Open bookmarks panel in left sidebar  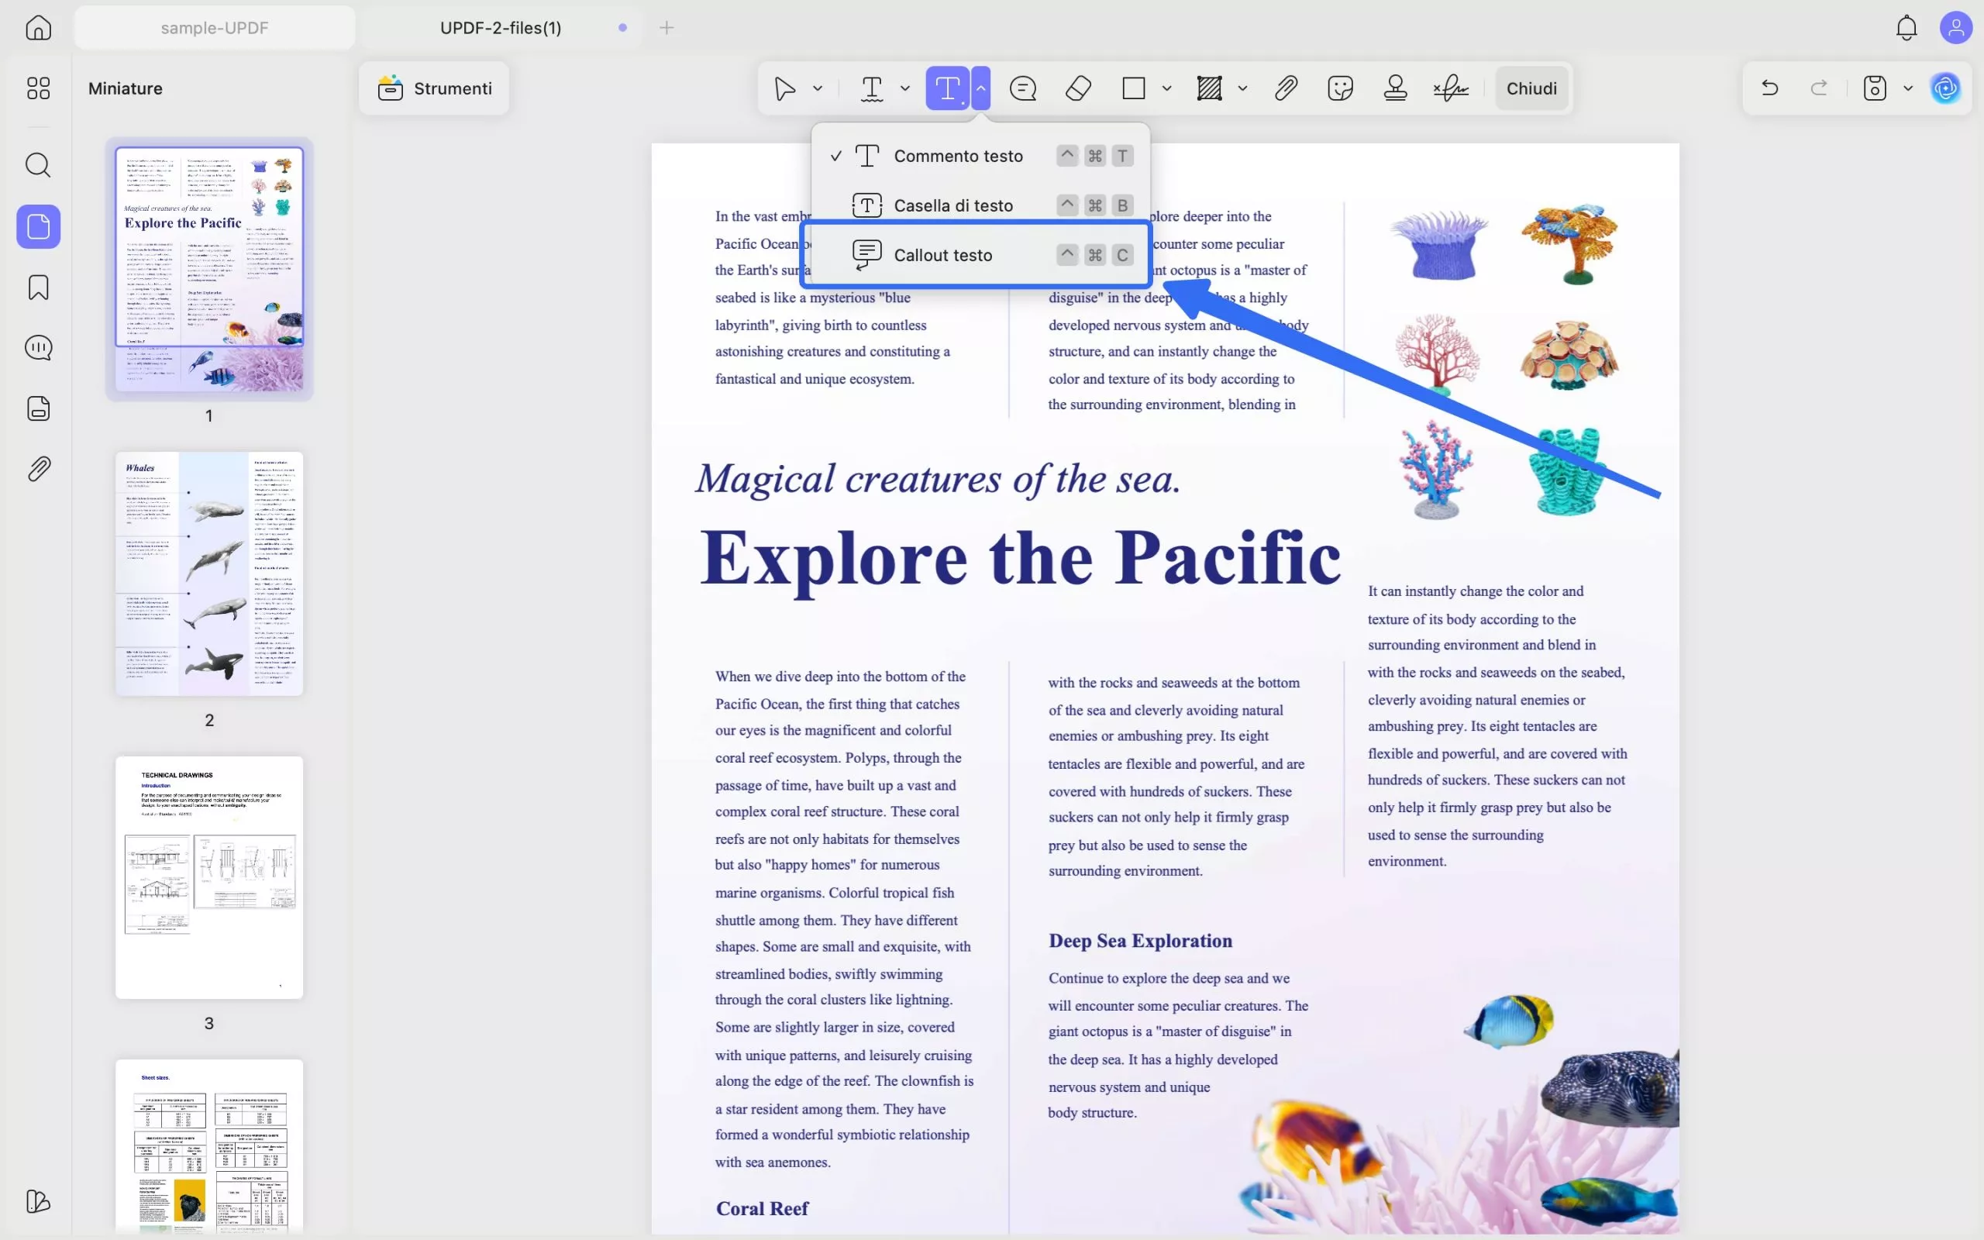(x=39, y=288)
